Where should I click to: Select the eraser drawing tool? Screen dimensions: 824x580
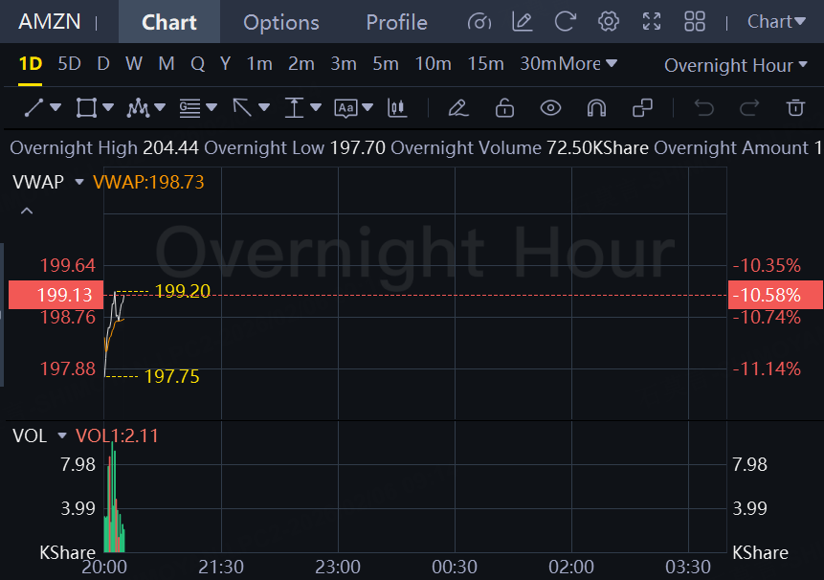pos(458,107)
